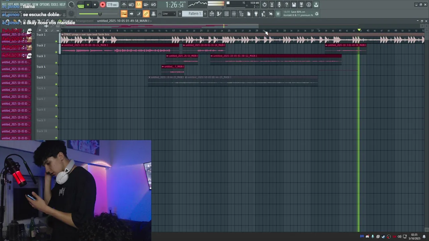Open the PATTERNS menu
This screenshot has width=429, height=241.
pyautogui.click(x=25, y=4)
